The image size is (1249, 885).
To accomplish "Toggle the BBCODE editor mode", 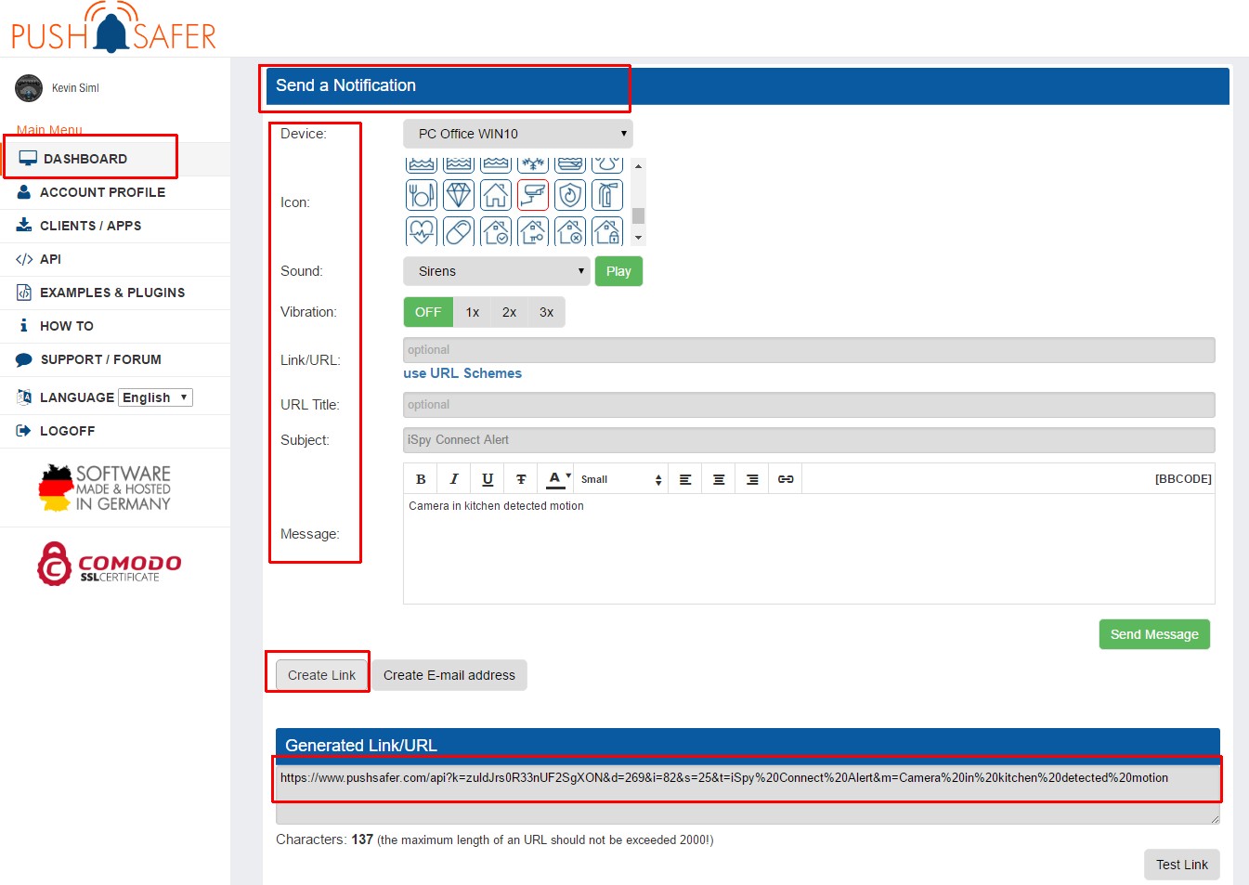I will [x=1183, y=479].
